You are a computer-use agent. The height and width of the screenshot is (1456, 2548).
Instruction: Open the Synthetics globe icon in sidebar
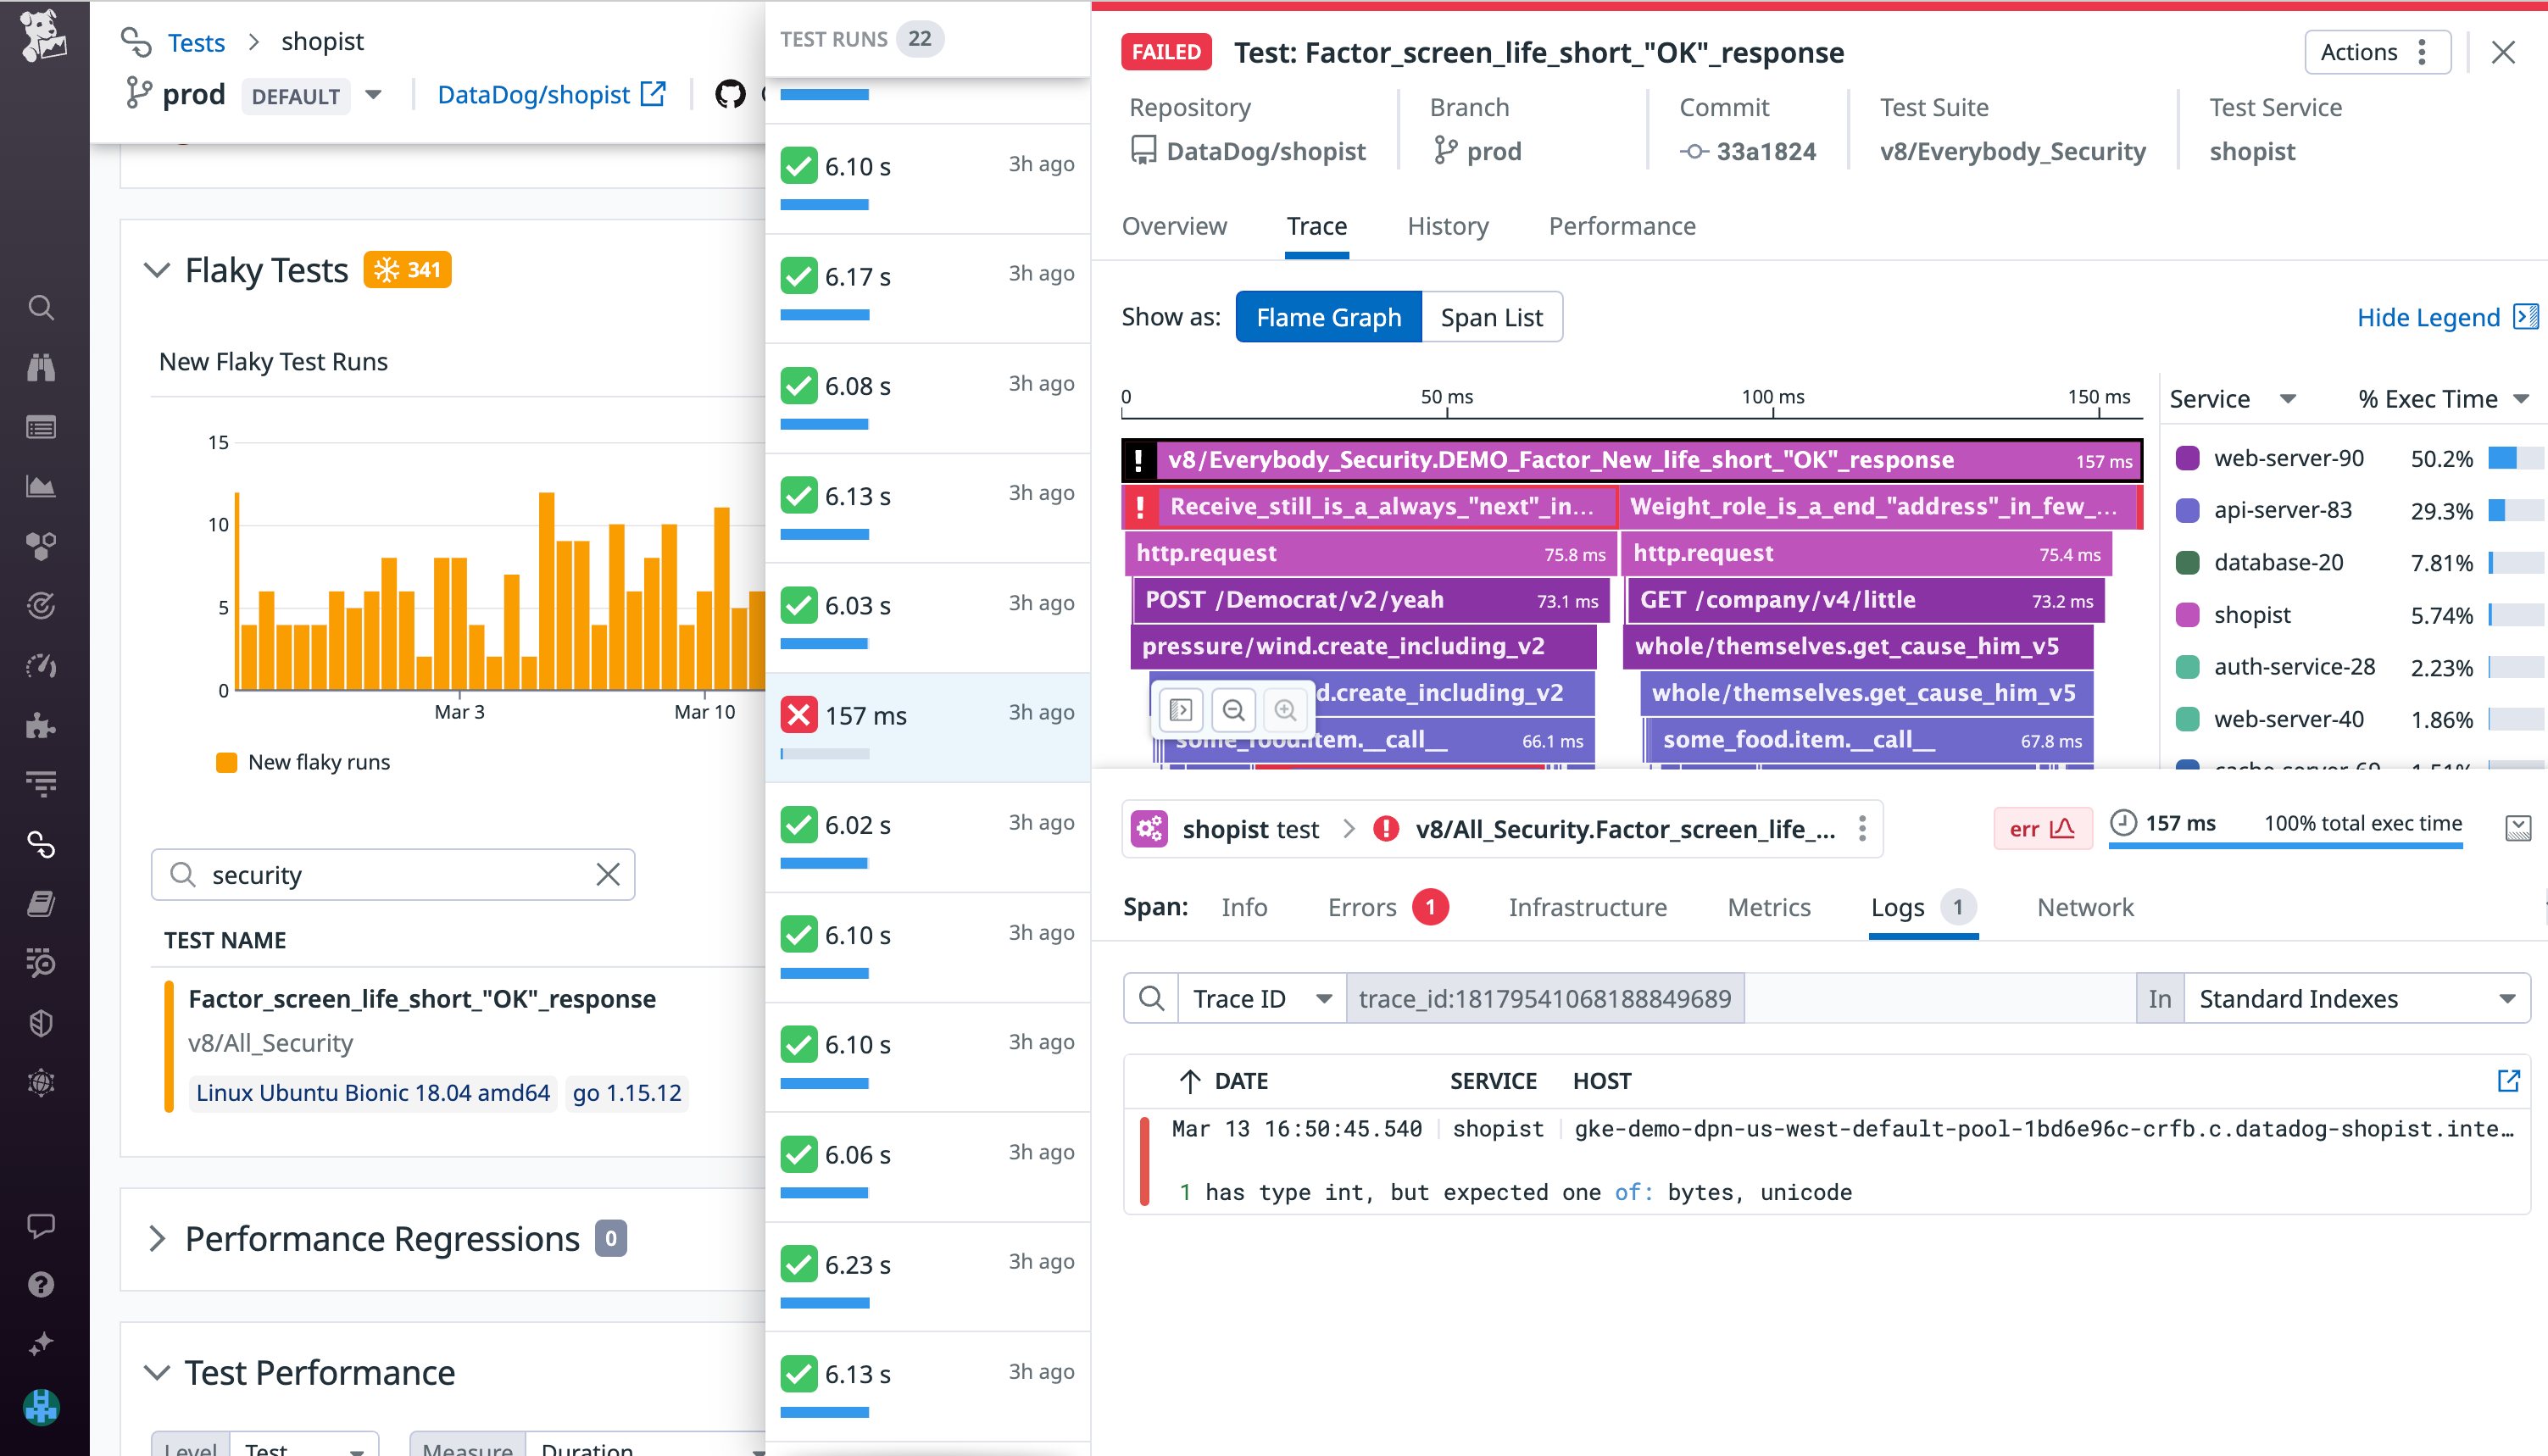point(41,1082)
